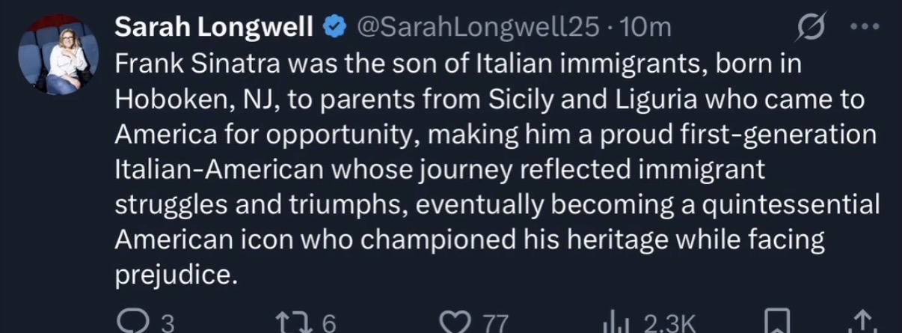902x333 pixels.
Task: Click the repost count showing 6
Action: pos(328,323)
